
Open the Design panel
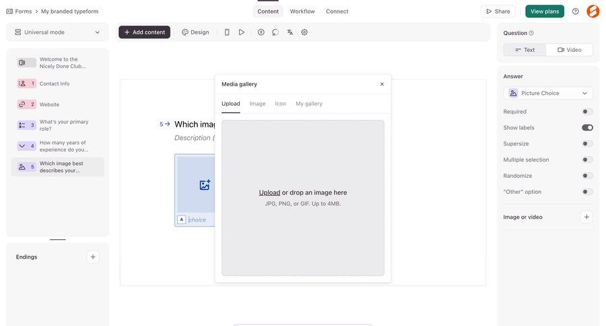(x=195, y=32)
